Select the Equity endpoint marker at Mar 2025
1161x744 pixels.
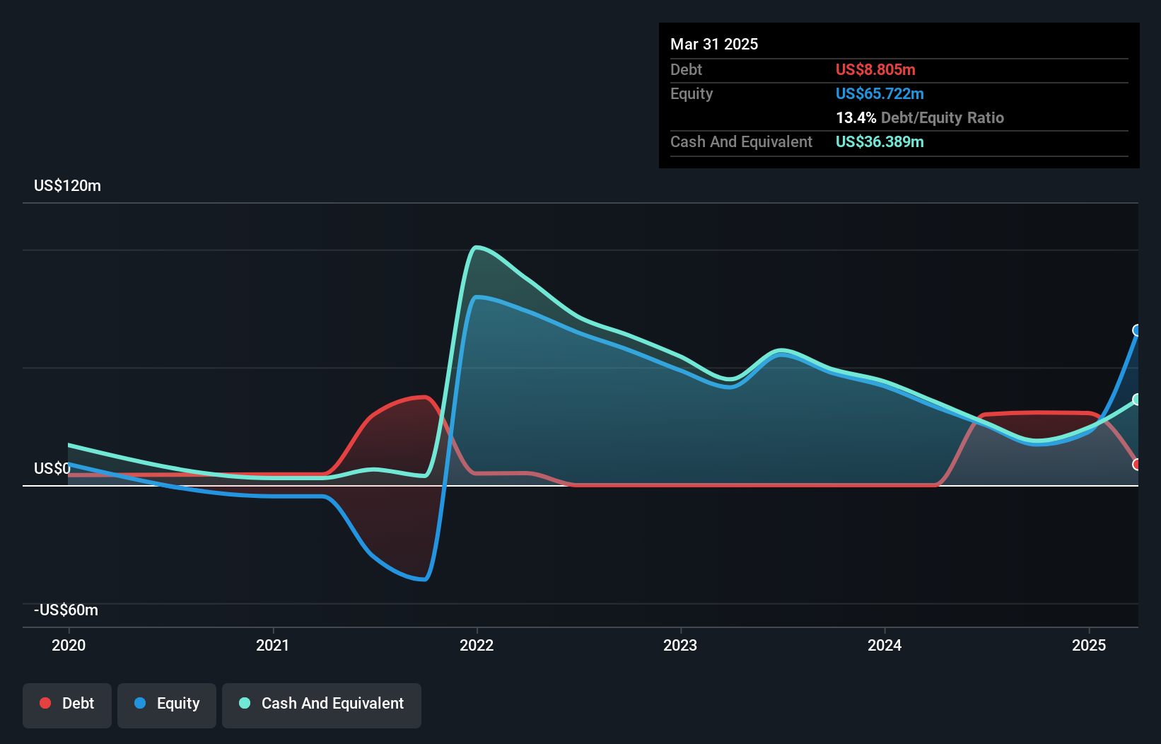tap(1137, 330)
